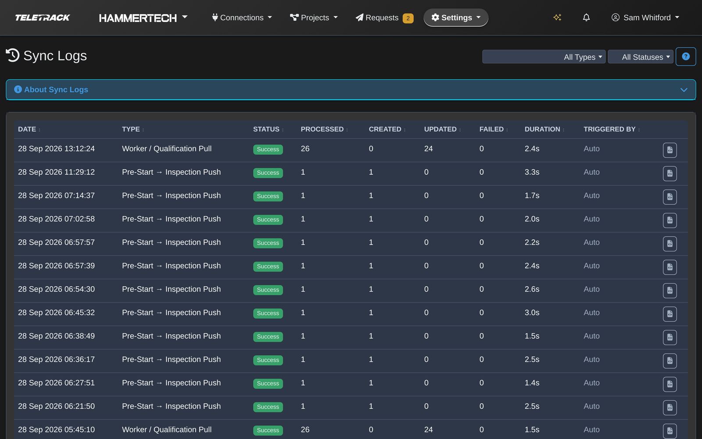Image resolution: width=702 pixels, height=439 pixels.
Task: Open details for 06:54:30 sync log
Action: (670, 291)
